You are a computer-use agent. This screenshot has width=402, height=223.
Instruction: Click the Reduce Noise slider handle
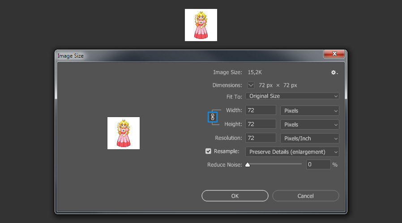click(x=248, y=164)
